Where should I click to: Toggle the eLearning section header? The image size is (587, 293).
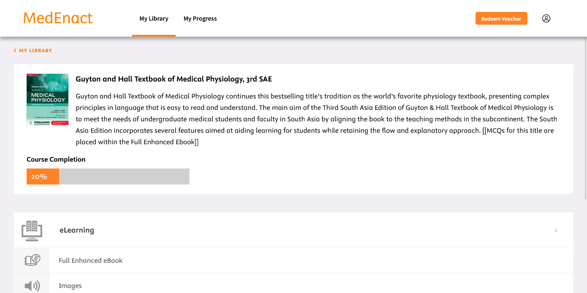[77, 230]
